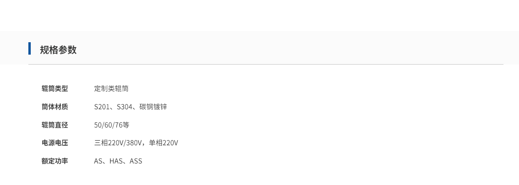Click the 三相220V/380V，单相220V voltage value

tap(136, 143)
